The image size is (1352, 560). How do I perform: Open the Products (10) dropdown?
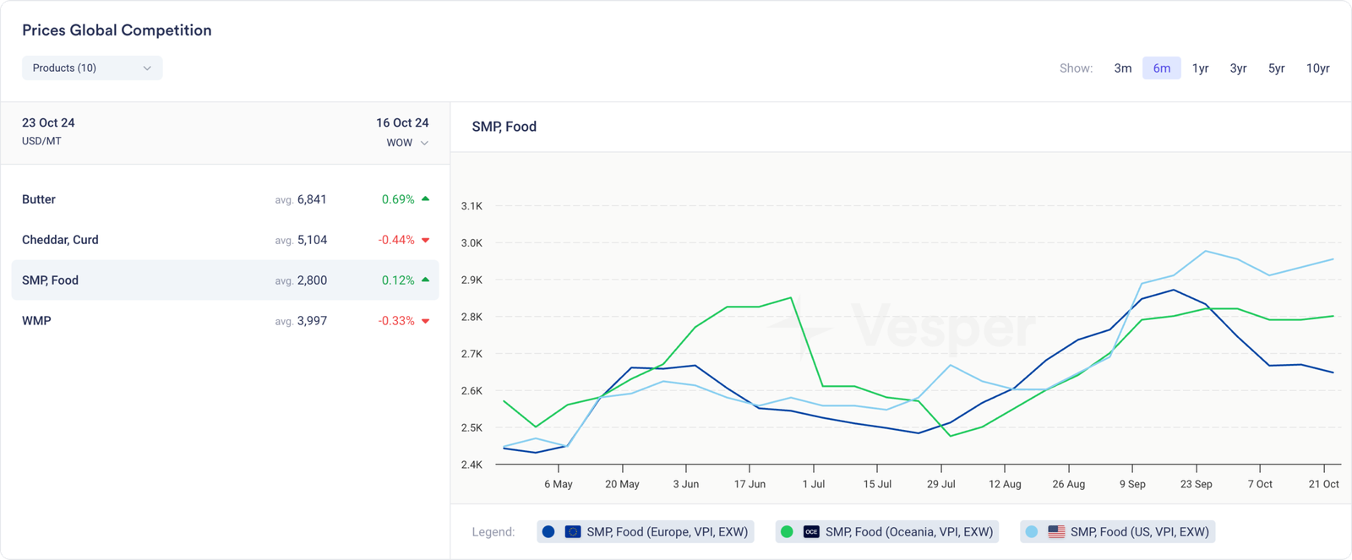(x=91, y=68)
